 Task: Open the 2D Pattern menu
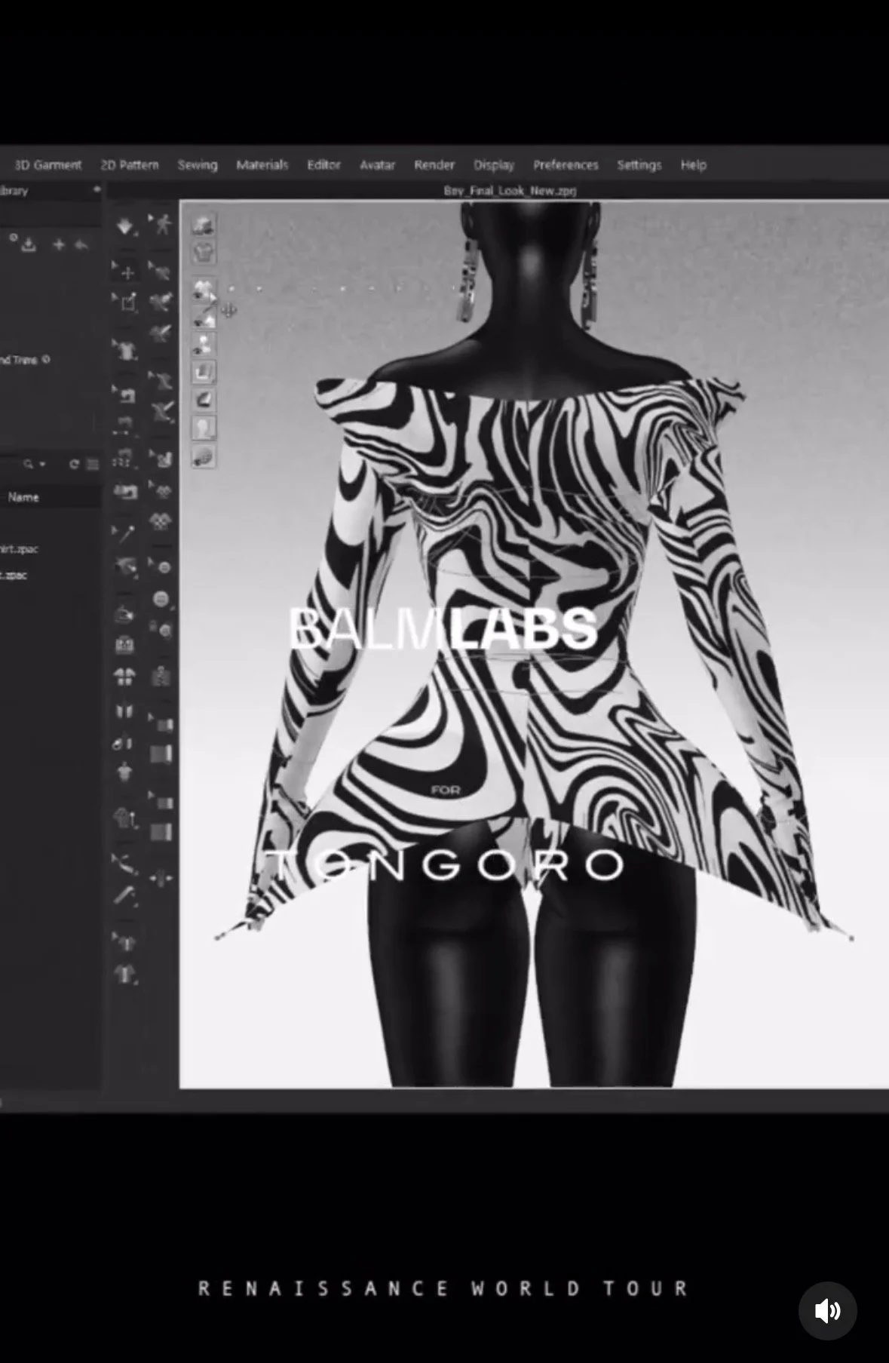pos(130,164)
